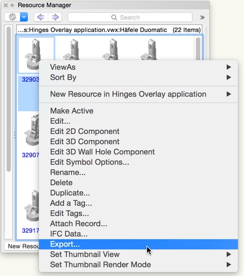Select the 32903 hinge thumbnail
The height and width of the screenshot is (276, 244).
coord(36,55)
